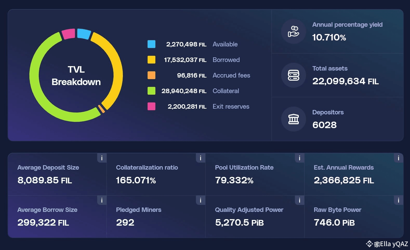Click the Accrued fees legend label

(x=231, y=75)
